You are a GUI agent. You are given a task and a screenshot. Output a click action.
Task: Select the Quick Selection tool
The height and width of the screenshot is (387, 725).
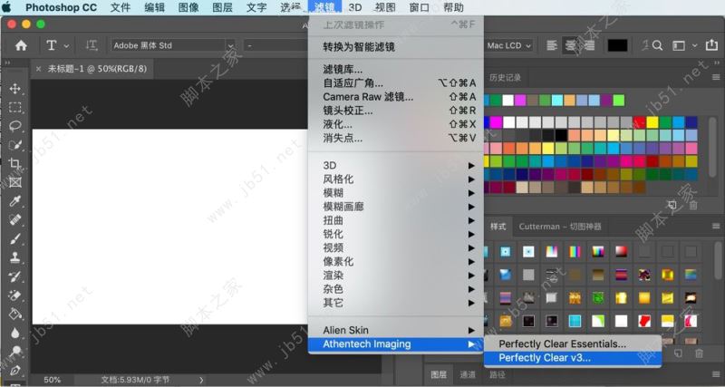click(14, 145)
